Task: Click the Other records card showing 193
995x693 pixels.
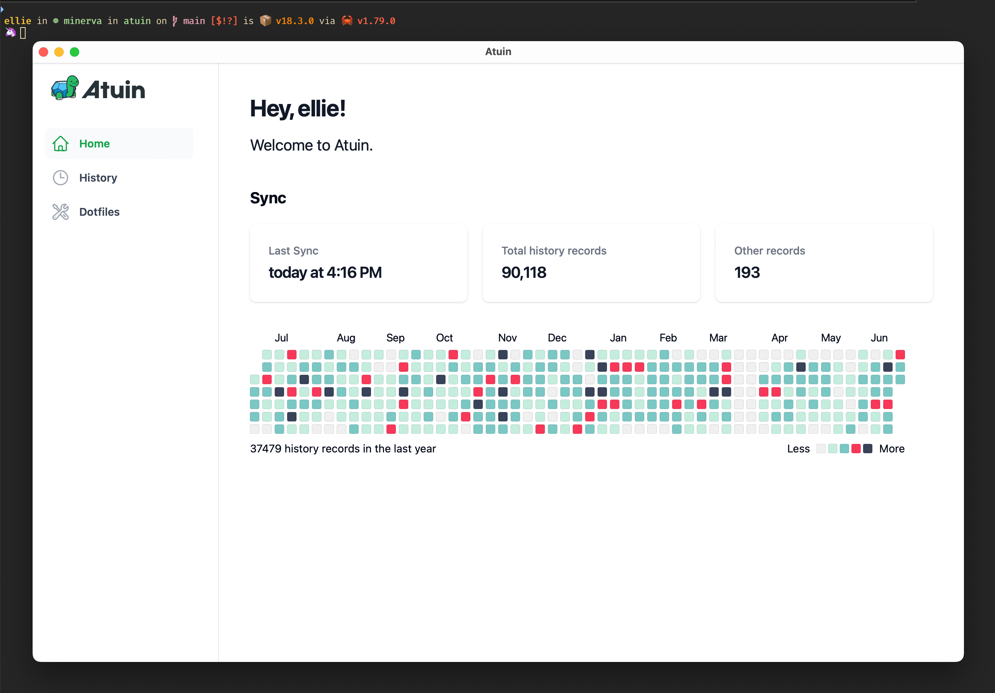Action: coord(823,263)
